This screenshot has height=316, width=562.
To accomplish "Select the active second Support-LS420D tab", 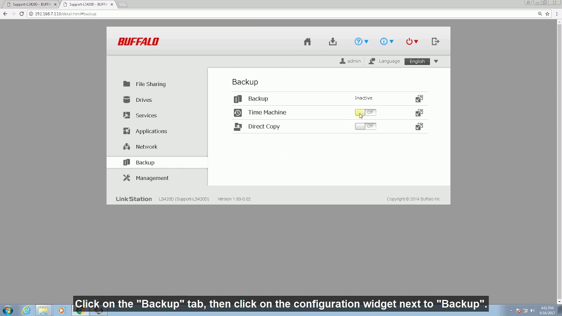I will pyautogui.click(x=88, y=4).
